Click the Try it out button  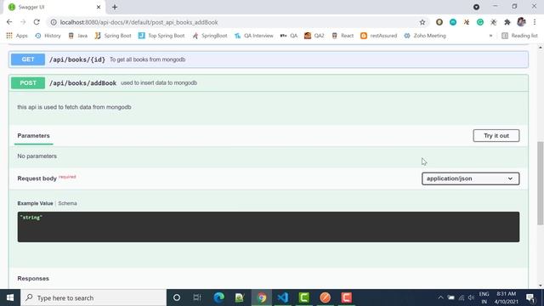click(496, 136)
